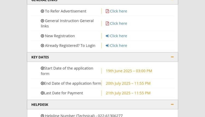This screenshot has width=205, height=117.
Task: Click PDF icon beside General Instruction row
Action: click(107, 23)
